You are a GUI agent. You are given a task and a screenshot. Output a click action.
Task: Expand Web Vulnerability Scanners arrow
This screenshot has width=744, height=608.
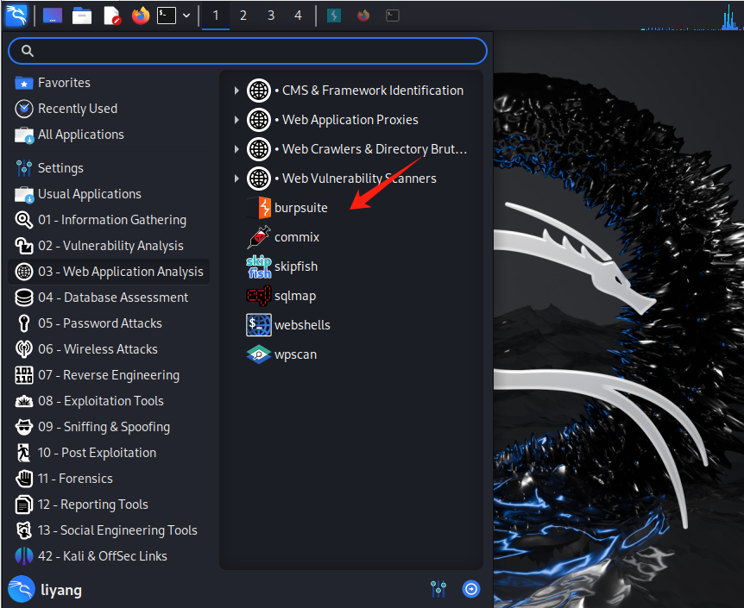[x=236, y=179]
